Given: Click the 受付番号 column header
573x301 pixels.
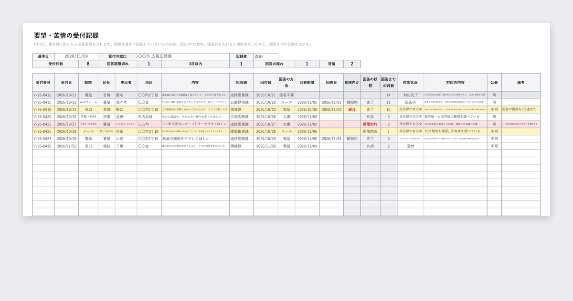Looking at the screenshot, I should (x=43, y=82).
